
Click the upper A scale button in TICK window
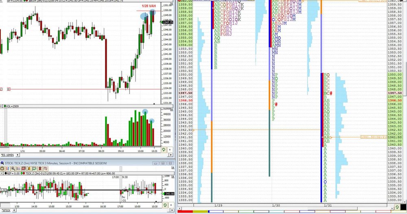[173, 168]
